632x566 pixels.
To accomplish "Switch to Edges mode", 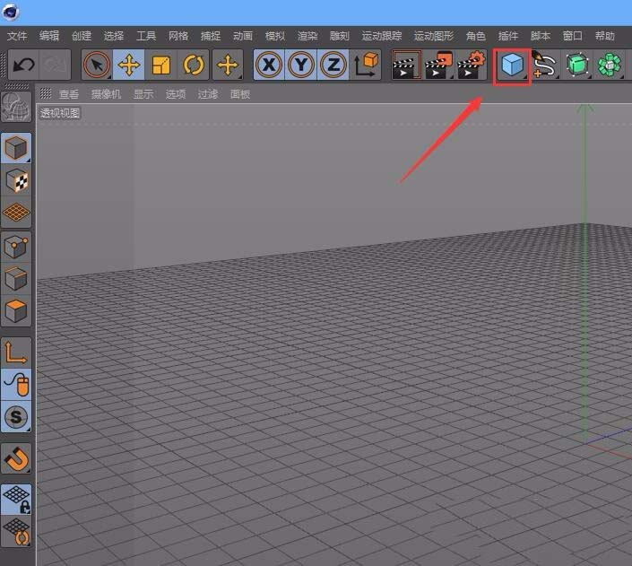I will click(16, 279).
